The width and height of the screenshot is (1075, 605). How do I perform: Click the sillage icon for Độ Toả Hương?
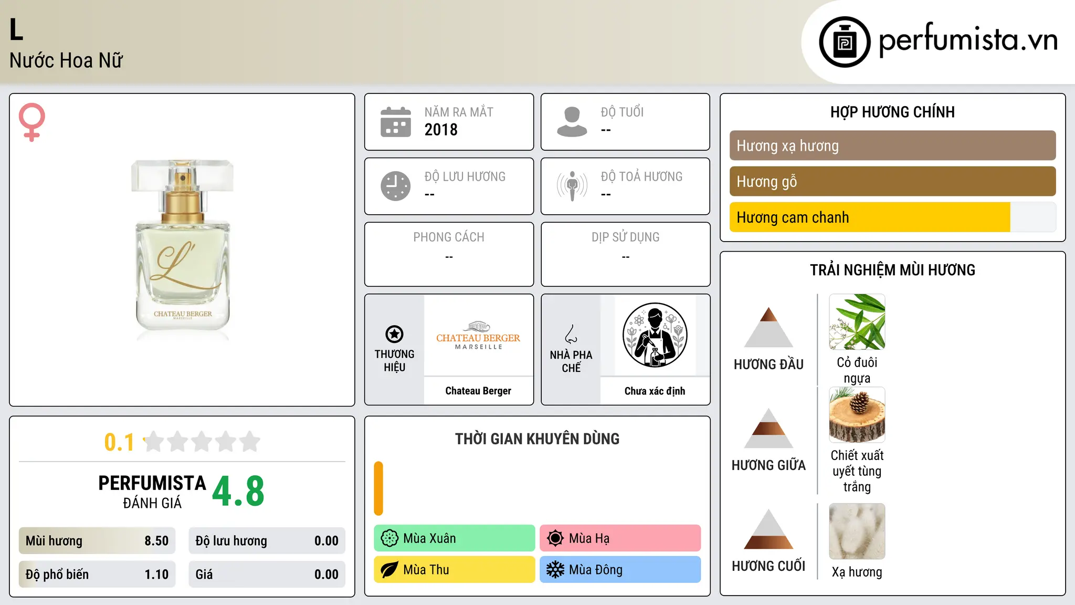(572, 186)
